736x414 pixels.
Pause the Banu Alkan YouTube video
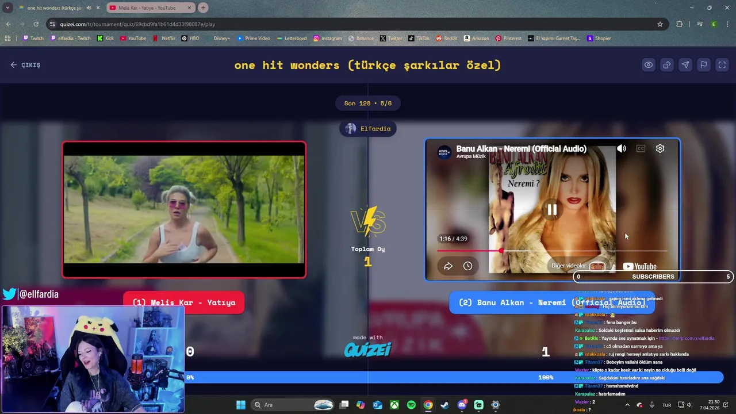pyautogui.click(x=552, y=210)
